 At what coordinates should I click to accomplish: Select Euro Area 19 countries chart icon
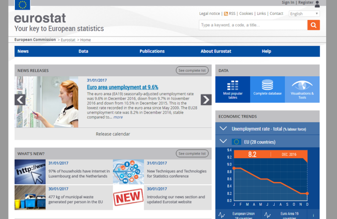(x=268, y=215)
